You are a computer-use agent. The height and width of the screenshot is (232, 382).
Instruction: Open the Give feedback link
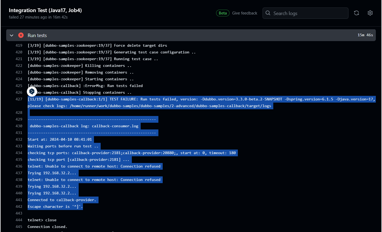pos(245,13)
